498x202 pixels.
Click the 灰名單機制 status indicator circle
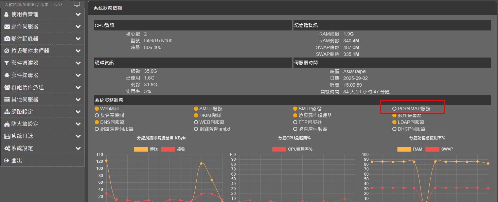point(97,115)
